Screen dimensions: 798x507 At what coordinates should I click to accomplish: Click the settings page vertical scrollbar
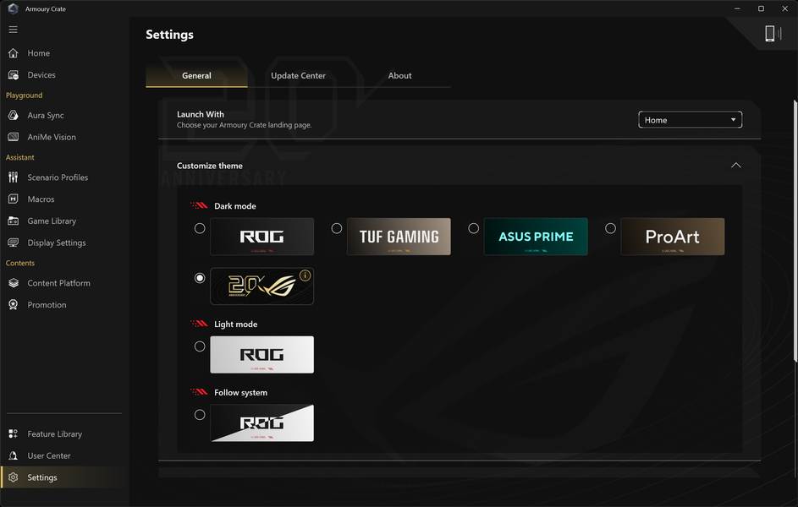coord(795,232)
